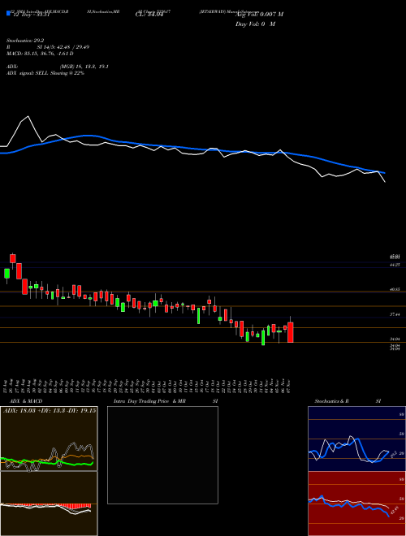Click the last large red candlestick
406x536 pixels.
pos(291,332)
